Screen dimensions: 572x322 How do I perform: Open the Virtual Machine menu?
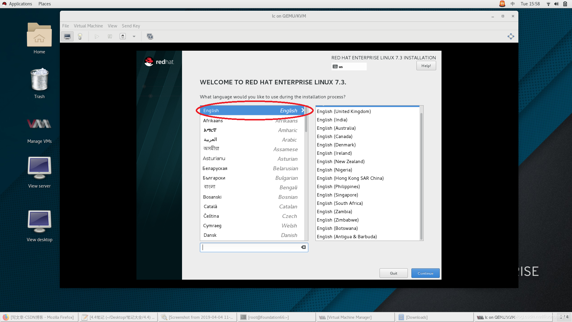(x=88, y=26)
